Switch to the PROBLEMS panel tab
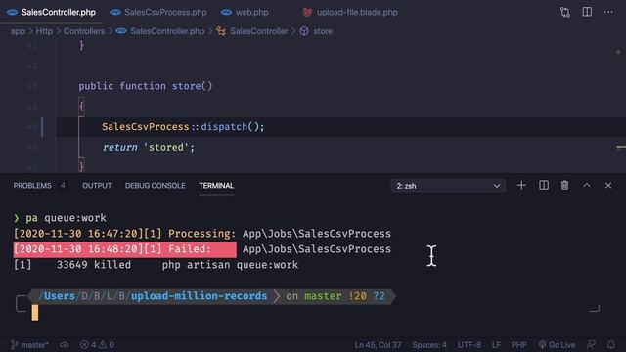Screen dimensions: 626x352 [x=32, y=186]
